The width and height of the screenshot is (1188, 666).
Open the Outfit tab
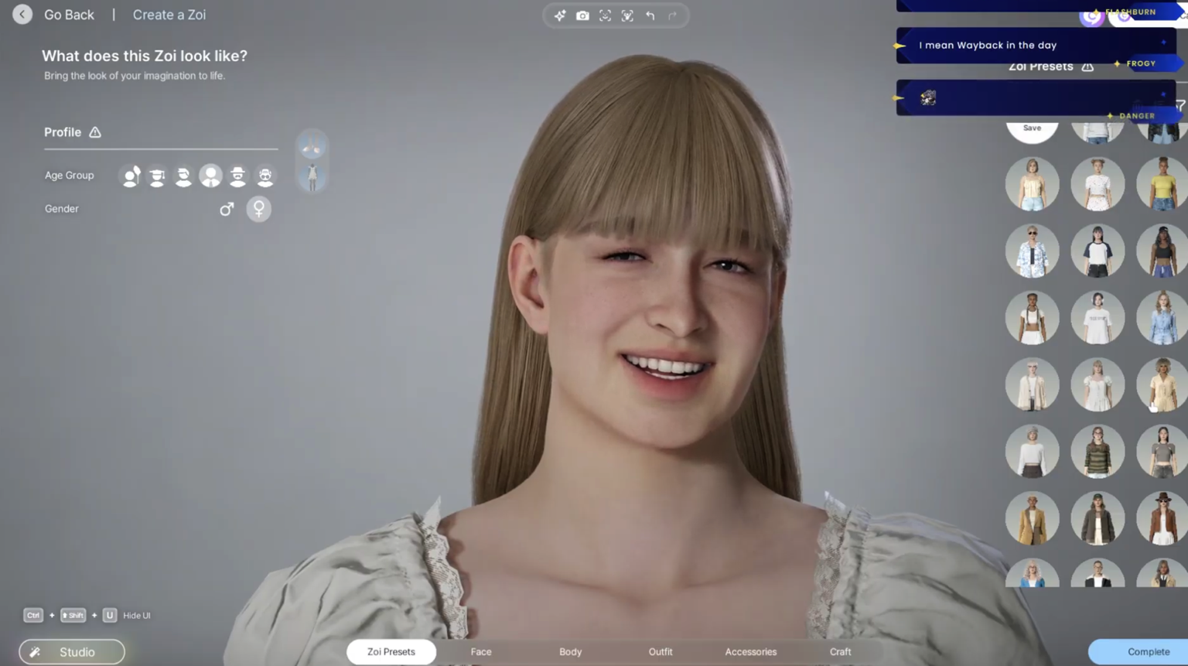point(660,652)
